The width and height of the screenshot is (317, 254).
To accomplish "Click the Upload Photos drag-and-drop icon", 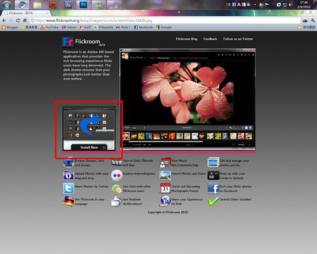I will [68, 175].
